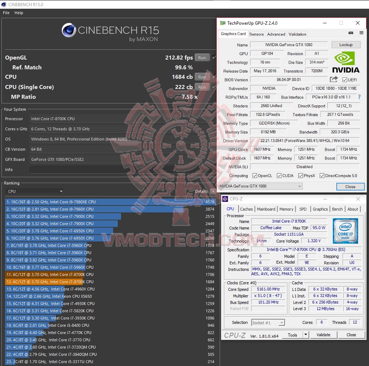The height and width of the screenshot is (366, 369).
Task: Click the GPU-Z title bar app icon
Action: click(x=223, y=23)
